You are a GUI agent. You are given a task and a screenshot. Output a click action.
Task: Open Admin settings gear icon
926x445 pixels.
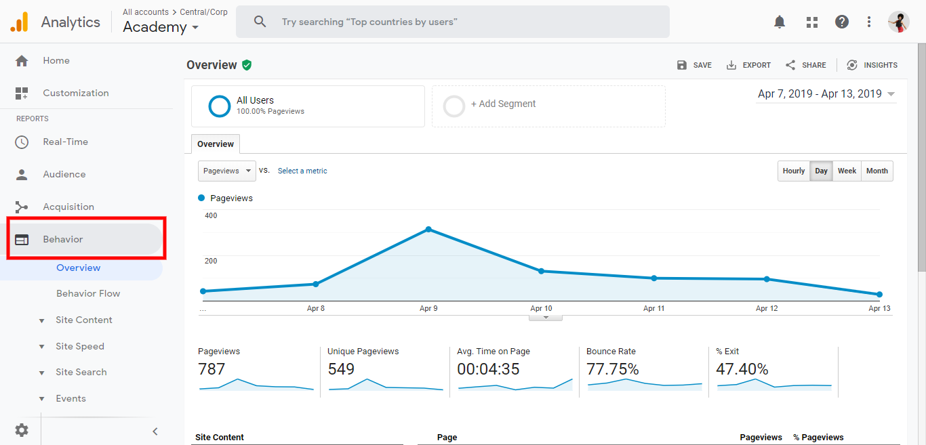(22, 430)
